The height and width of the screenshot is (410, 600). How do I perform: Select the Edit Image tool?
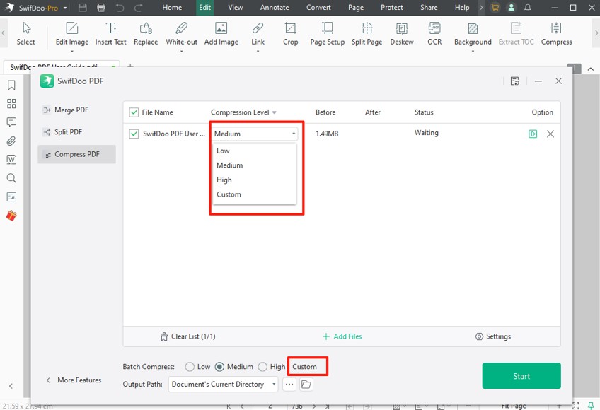click(x=72, y=34)
